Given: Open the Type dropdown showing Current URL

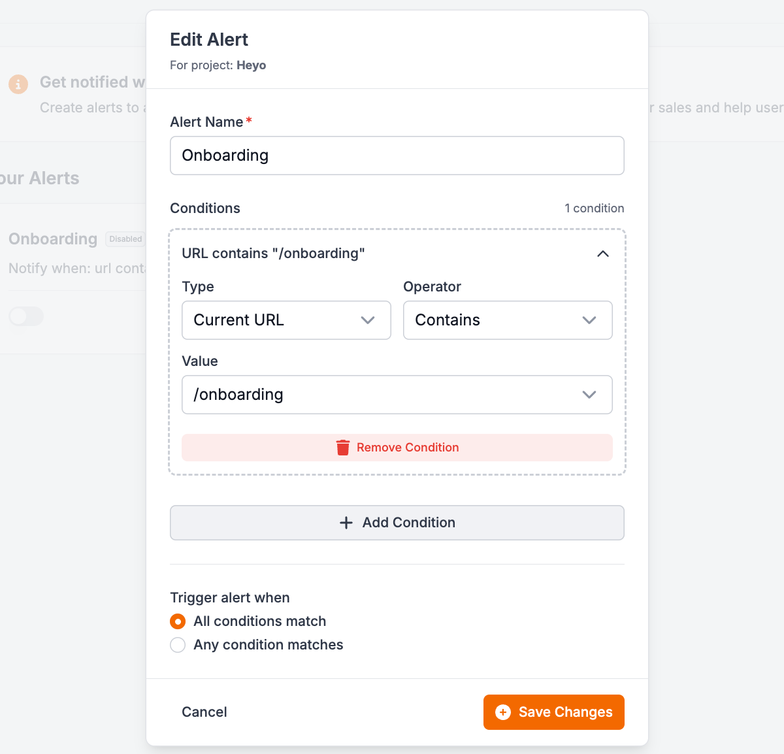Looking at the screenshot, I should pyautogui.click(x=286, y=320).
